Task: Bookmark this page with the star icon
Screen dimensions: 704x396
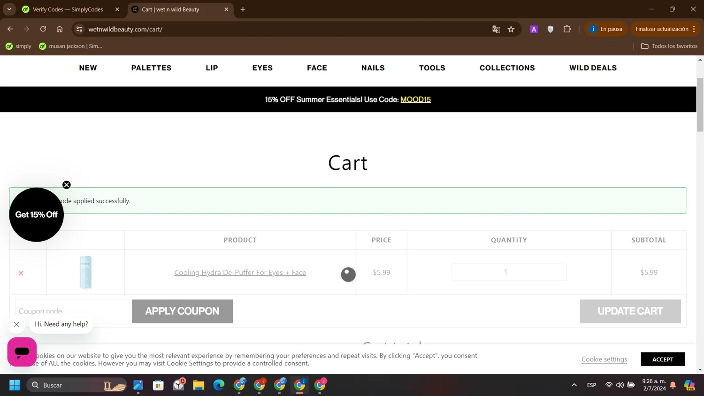Action: pos(511,29)
